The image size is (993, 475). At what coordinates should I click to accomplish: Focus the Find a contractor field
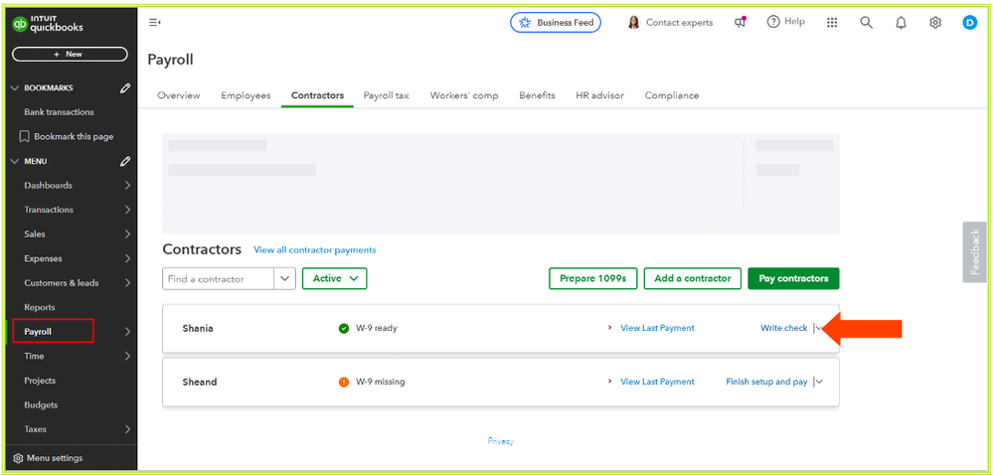point(219,278)
